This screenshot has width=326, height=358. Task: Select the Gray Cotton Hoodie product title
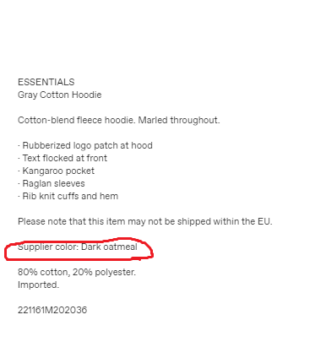coord(60,95)
